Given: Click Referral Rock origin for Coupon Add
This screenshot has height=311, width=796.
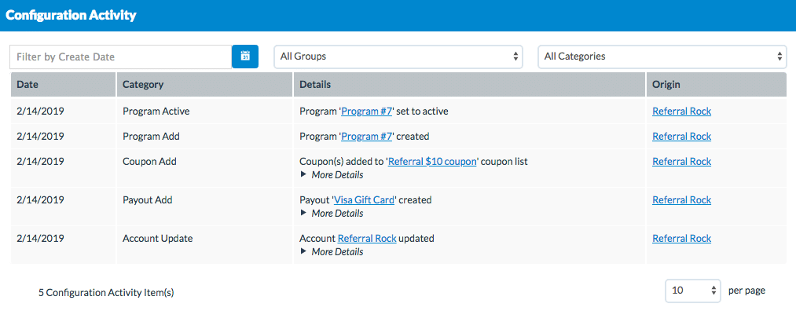Looking at the screenshot, I should (682, 162).
